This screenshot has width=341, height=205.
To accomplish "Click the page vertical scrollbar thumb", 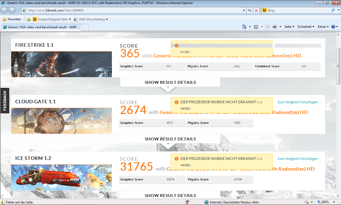I will (338, 66).
